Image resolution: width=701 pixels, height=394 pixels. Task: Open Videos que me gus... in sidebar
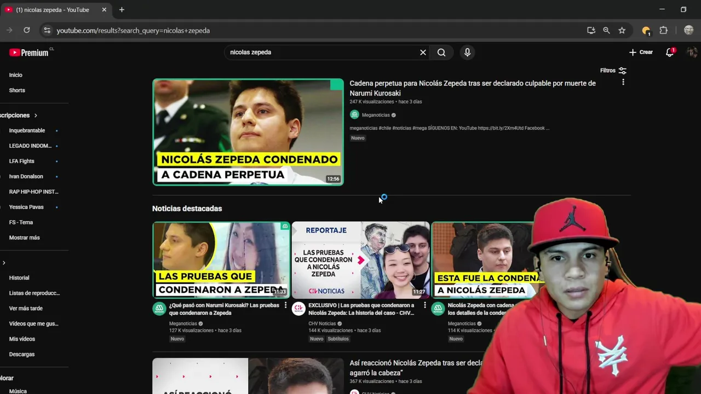pyautogui.click(x=33, y=324)
